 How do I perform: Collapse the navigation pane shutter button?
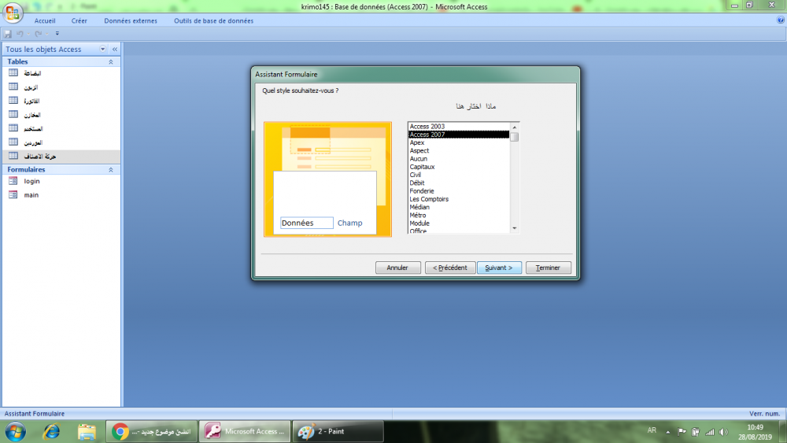pyautogui.click(x=115, y=49)
